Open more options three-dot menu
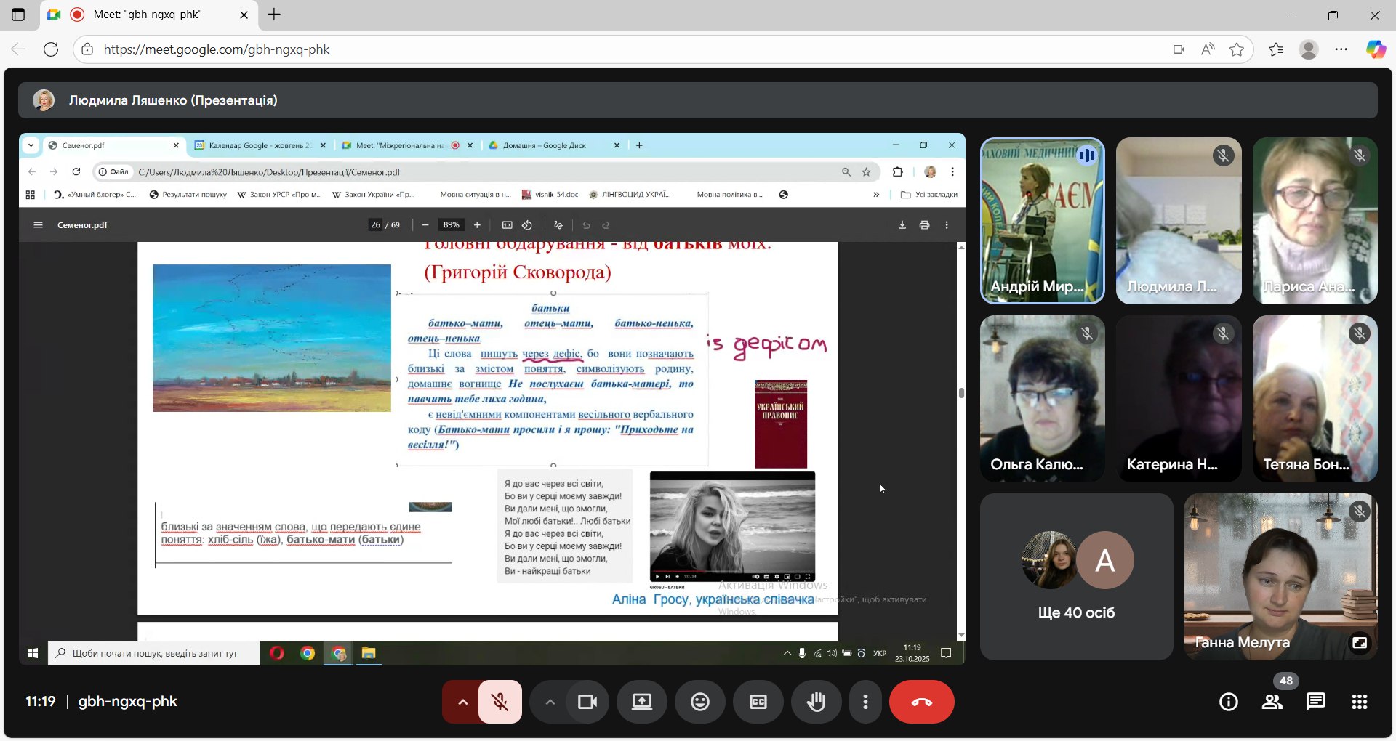 pos(865,702)
